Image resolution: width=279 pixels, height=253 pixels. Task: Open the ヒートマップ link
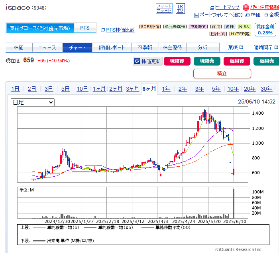click(x=227, y=7)
